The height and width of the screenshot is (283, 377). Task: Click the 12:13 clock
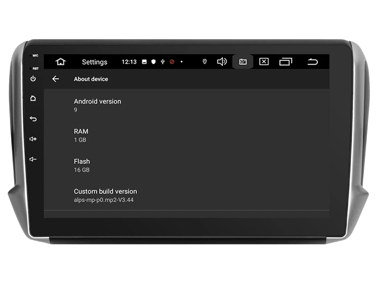pyautogui.click(x=129, y=62)
